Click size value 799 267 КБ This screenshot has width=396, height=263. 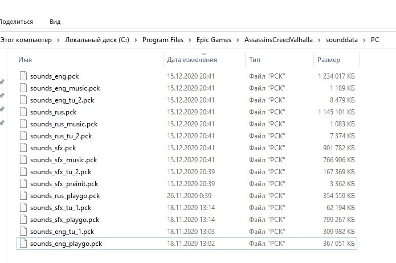click(x=339, y=220)
